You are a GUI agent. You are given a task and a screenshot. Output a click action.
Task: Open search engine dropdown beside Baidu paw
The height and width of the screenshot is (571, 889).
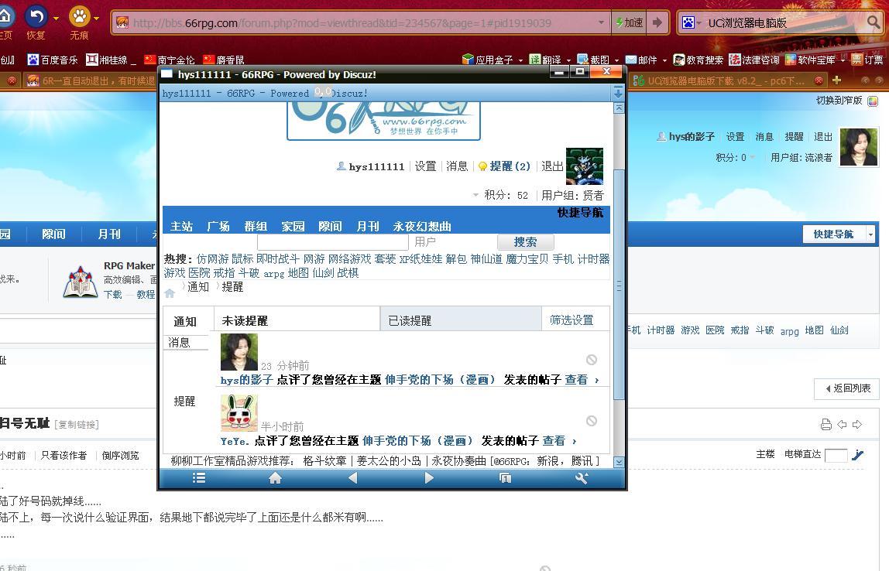tap(698, 22)
